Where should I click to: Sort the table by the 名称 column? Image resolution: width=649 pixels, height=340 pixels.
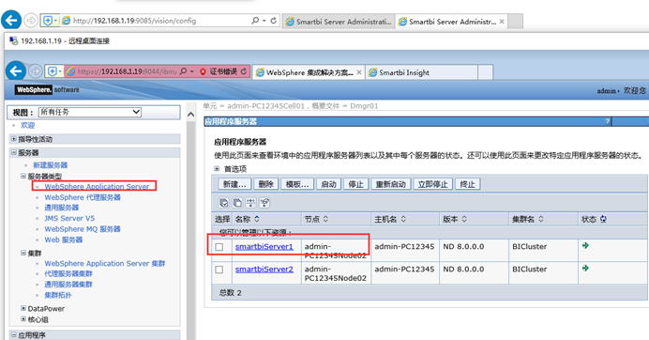coord(257,219)
